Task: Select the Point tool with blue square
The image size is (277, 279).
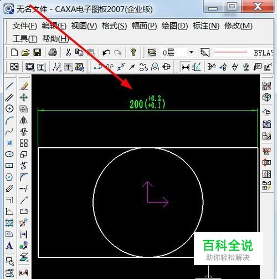Action: (9, 143)
